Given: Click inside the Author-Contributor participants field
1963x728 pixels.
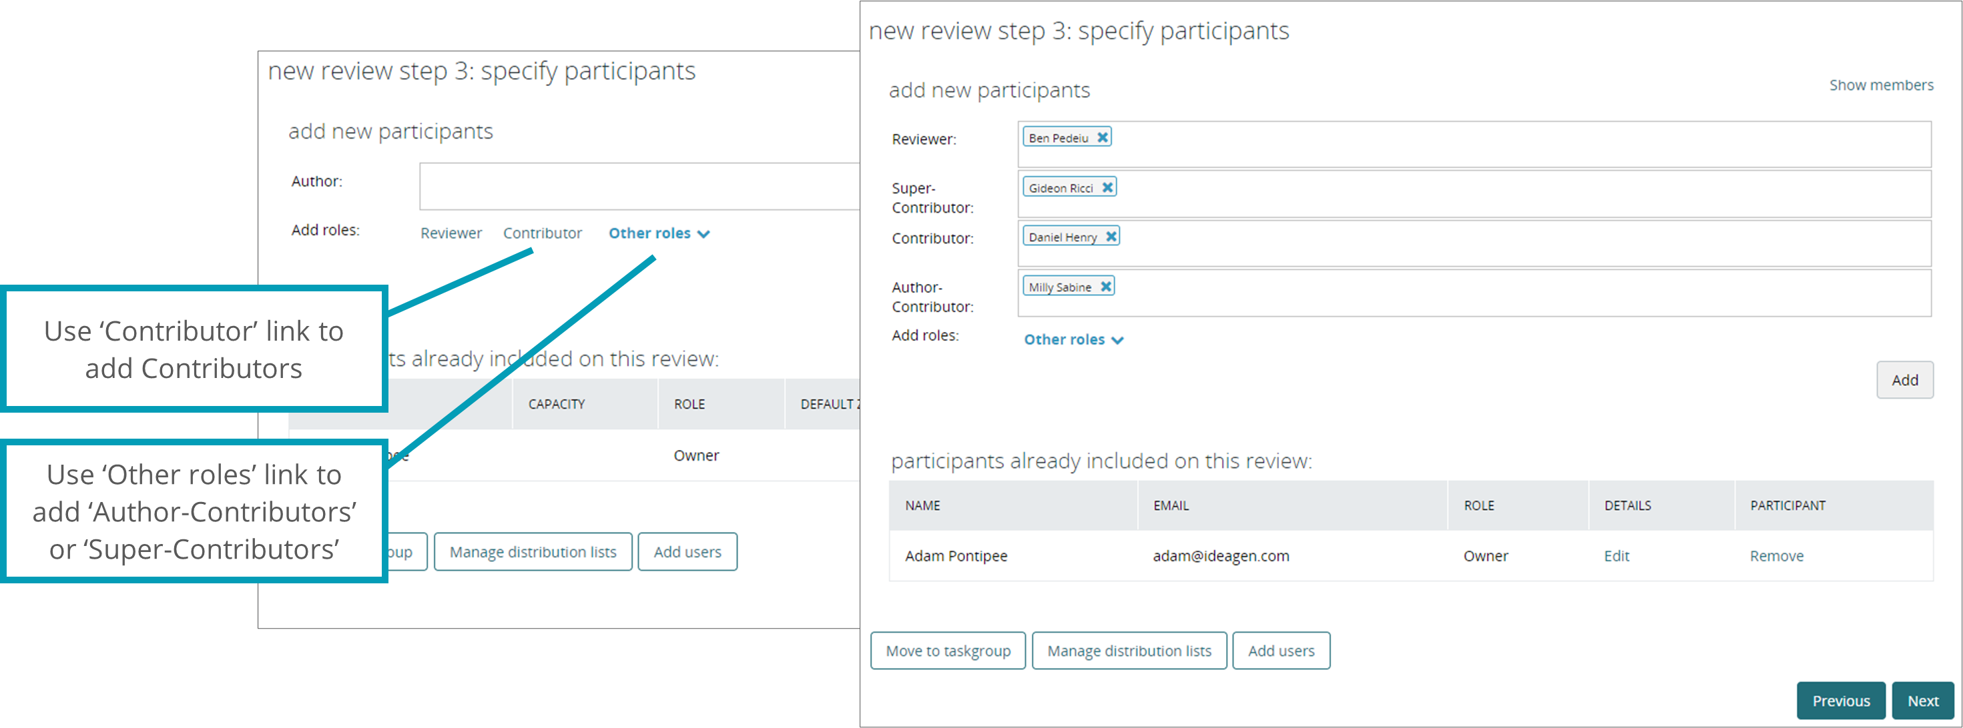Looking at the screenshot, I should tap(1474, 293).
